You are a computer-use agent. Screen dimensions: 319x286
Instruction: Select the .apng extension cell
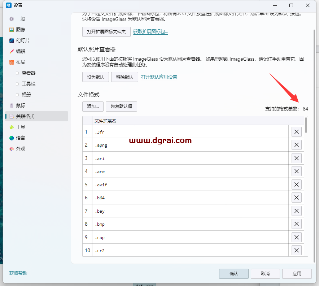point(190,145)
